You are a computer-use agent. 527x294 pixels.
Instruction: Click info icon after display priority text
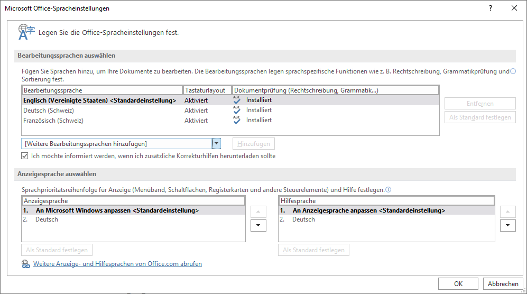click(389, 190)
